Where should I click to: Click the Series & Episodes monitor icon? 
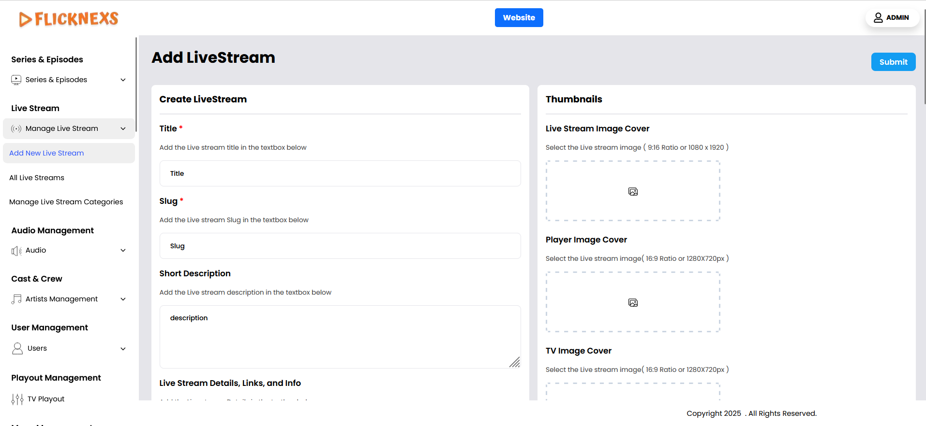(x=16, y=80)
